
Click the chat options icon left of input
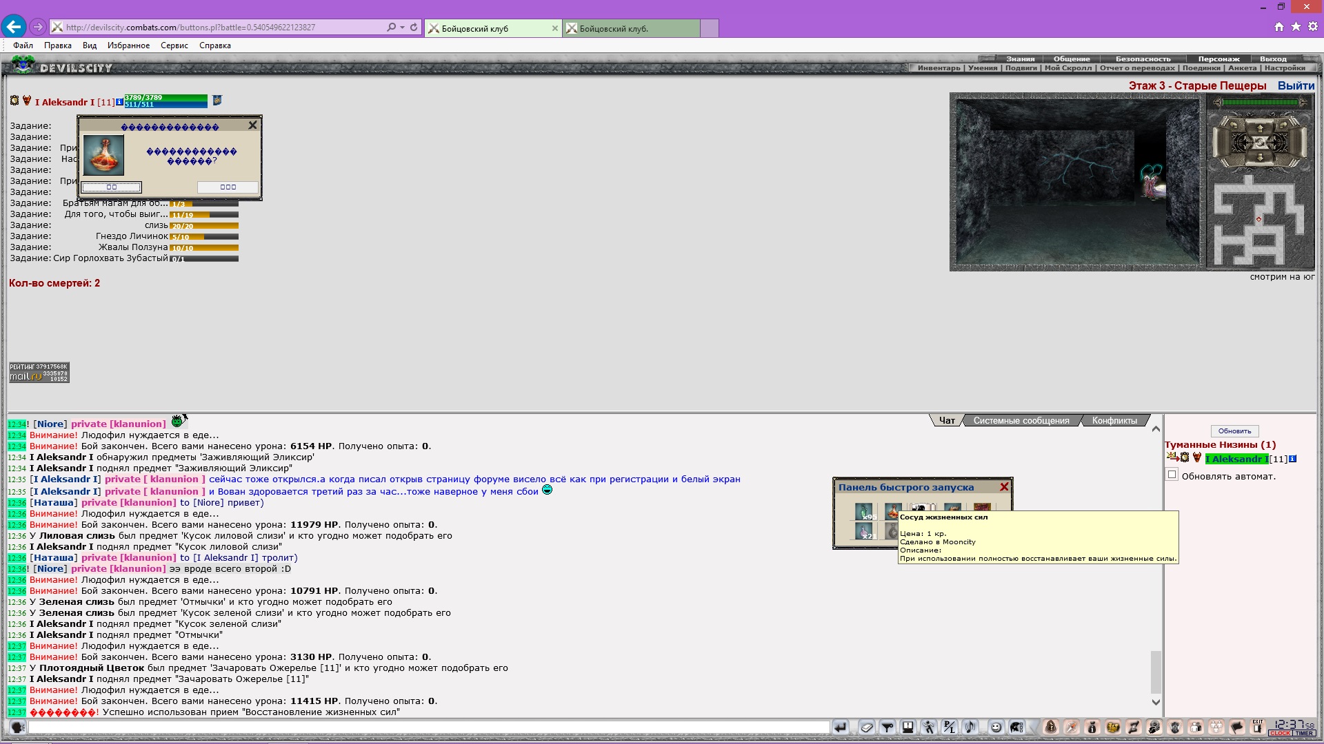pos(18,727)
